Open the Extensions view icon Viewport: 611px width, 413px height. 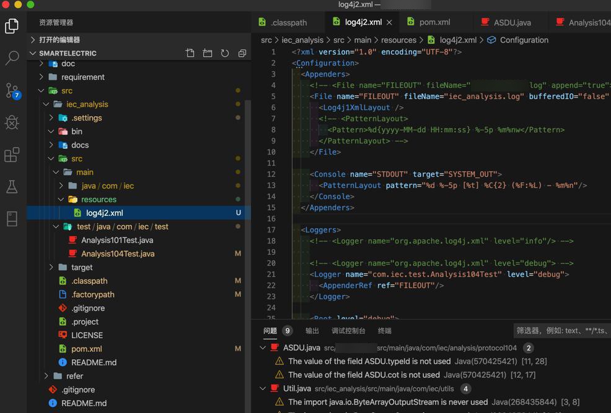[12, 155]
